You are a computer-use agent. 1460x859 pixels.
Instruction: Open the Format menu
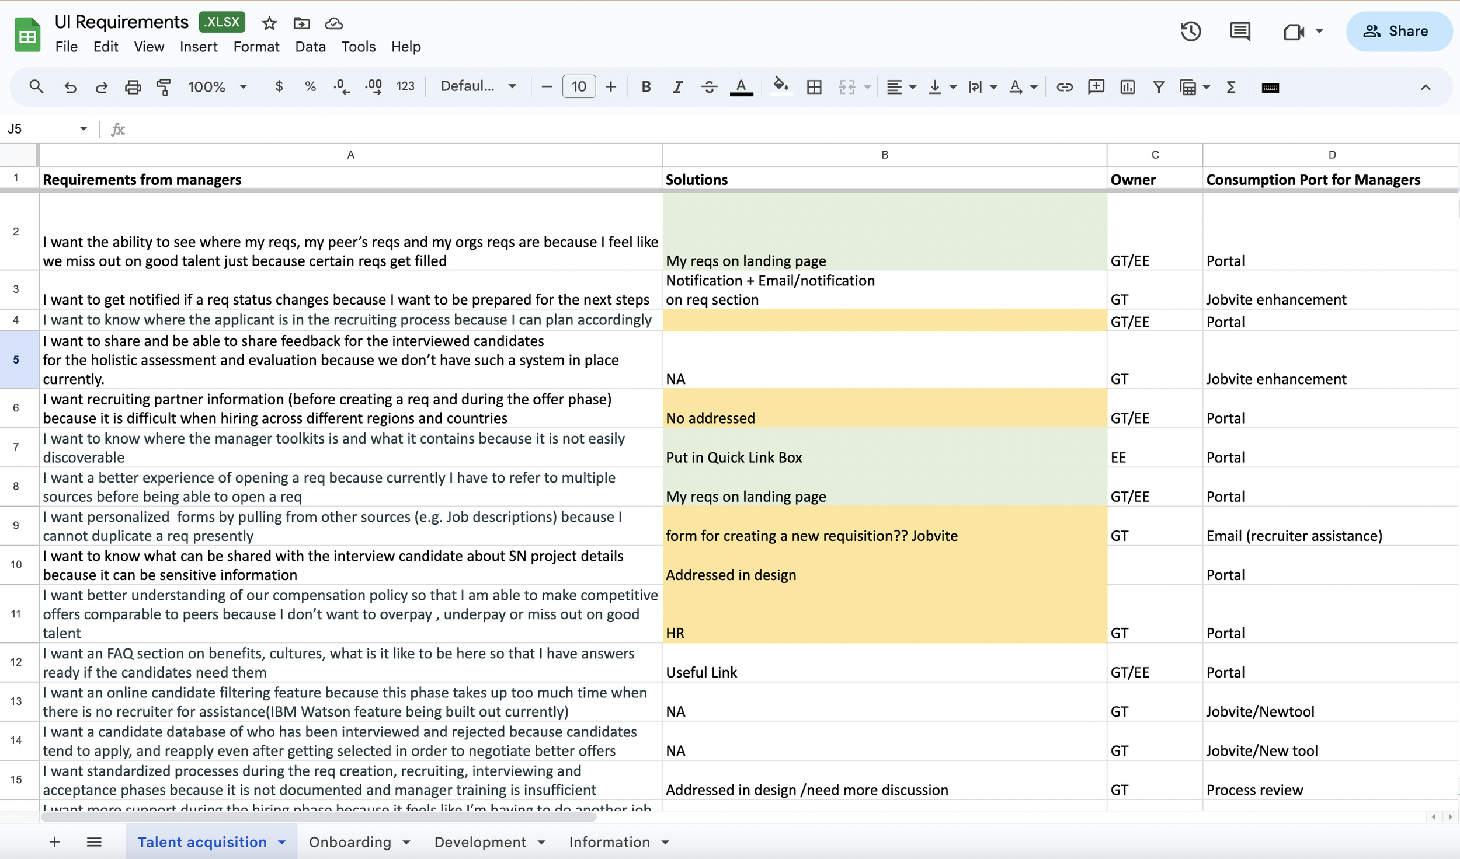(x=256, y=47)
